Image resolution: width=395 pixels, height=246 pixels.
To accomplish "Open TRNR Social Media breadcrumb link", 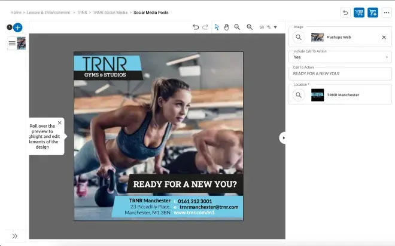I will click(x=110, y=13).
